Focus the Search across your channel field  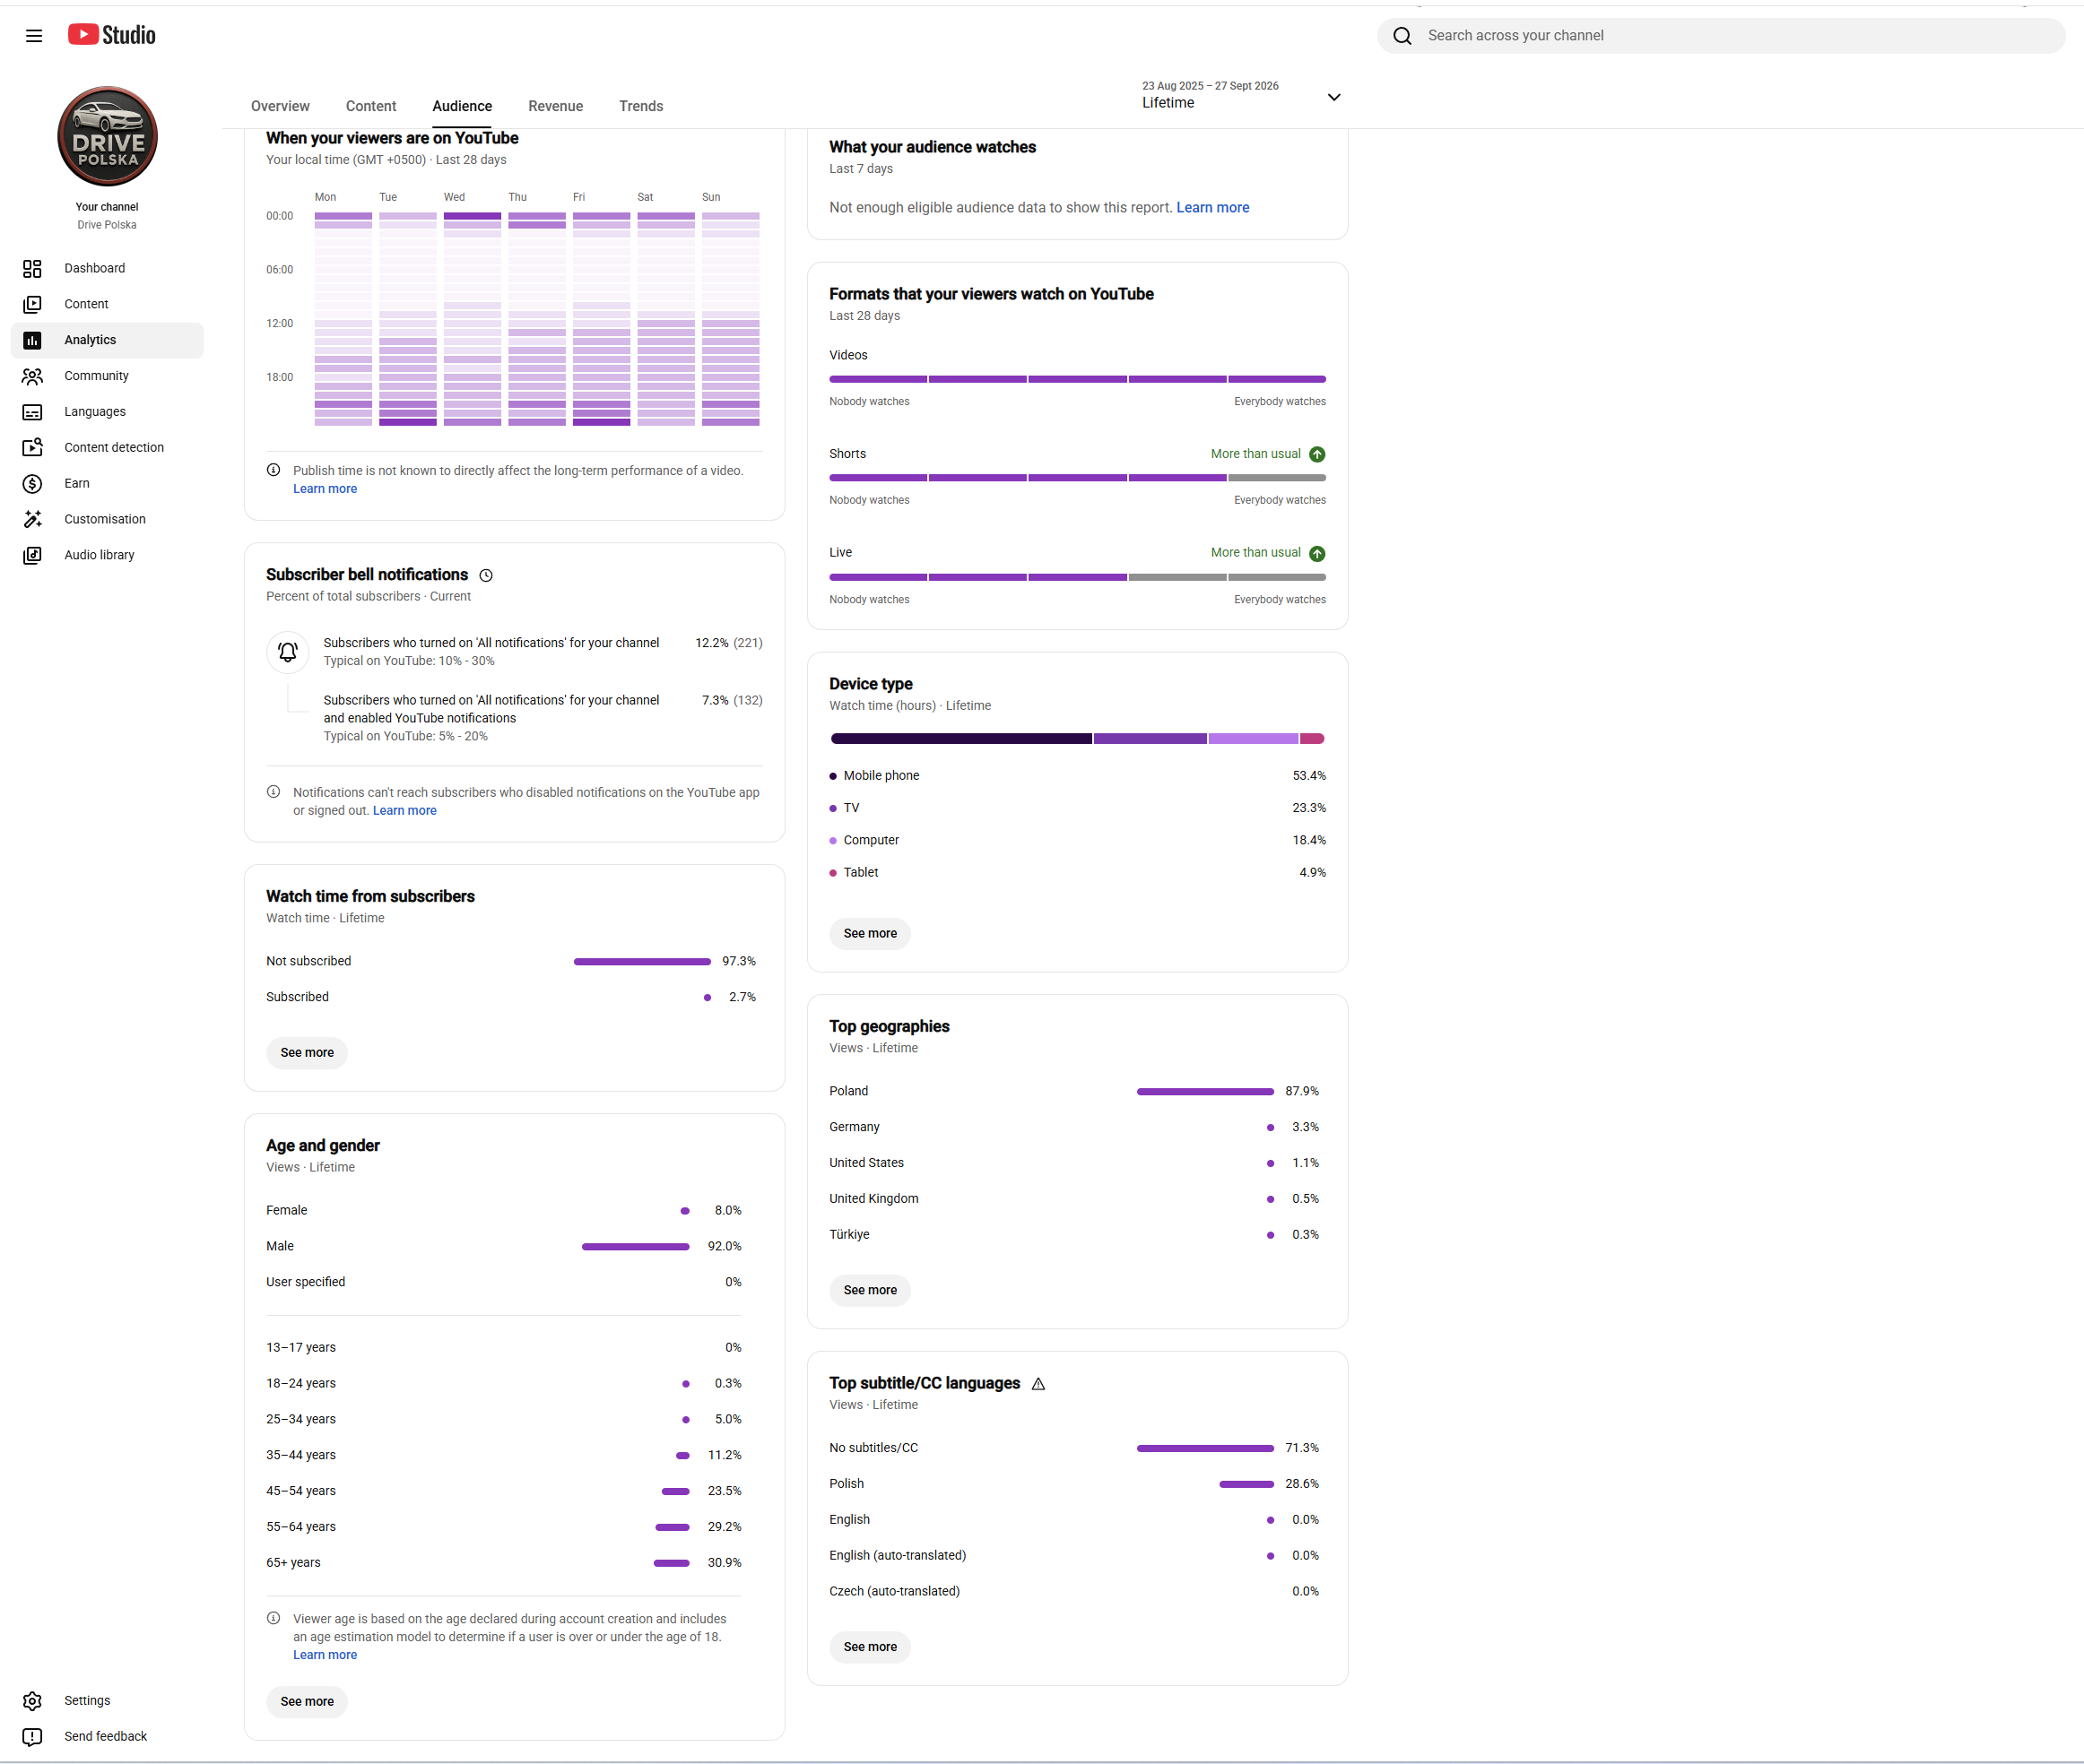pos(1721,36)
